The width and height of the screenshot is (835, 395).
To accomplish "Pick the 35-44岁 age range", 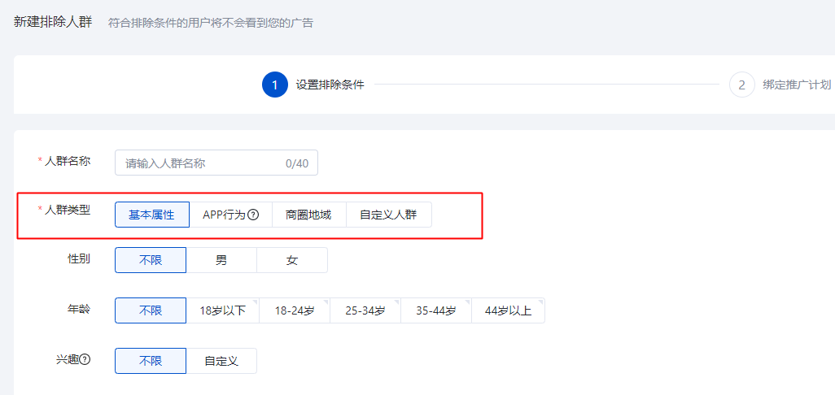I will click(435, 310).
